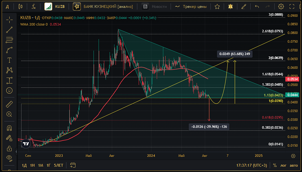Open the candlestick chart type selector
This screenshot has width=302, height=172.
click(x=20, y=7)
